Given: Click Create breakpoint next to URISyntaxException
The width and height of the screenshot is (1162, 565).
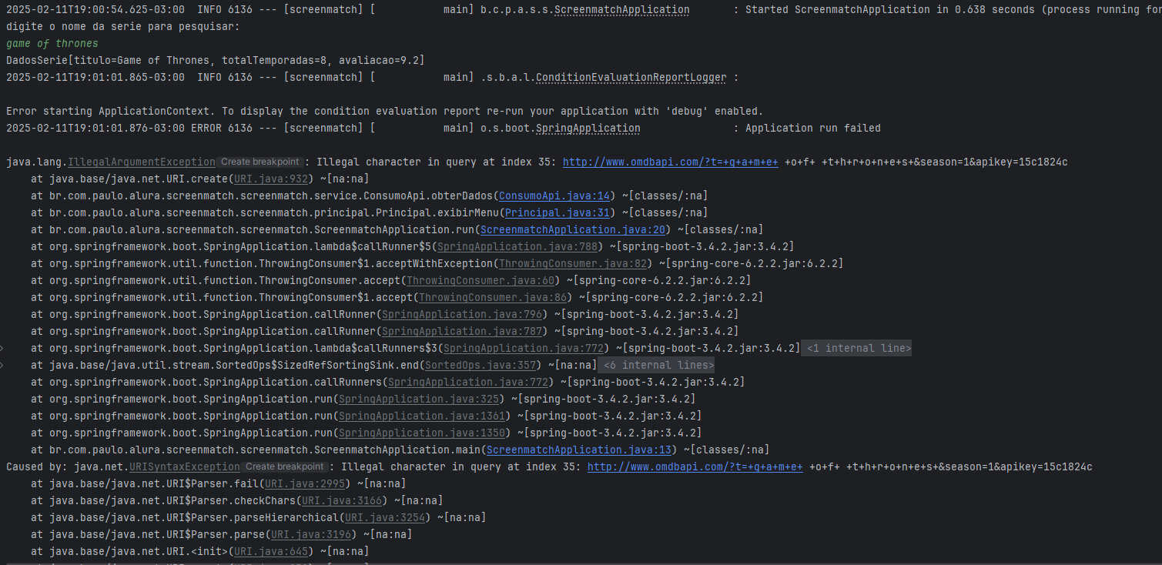Looking at the screenshot, I should click(284, 467).
